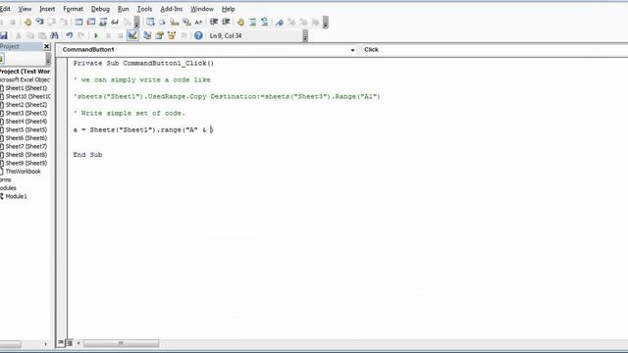
Task: Select ThisWorkbook in the project tree
Action: [23, 172]
